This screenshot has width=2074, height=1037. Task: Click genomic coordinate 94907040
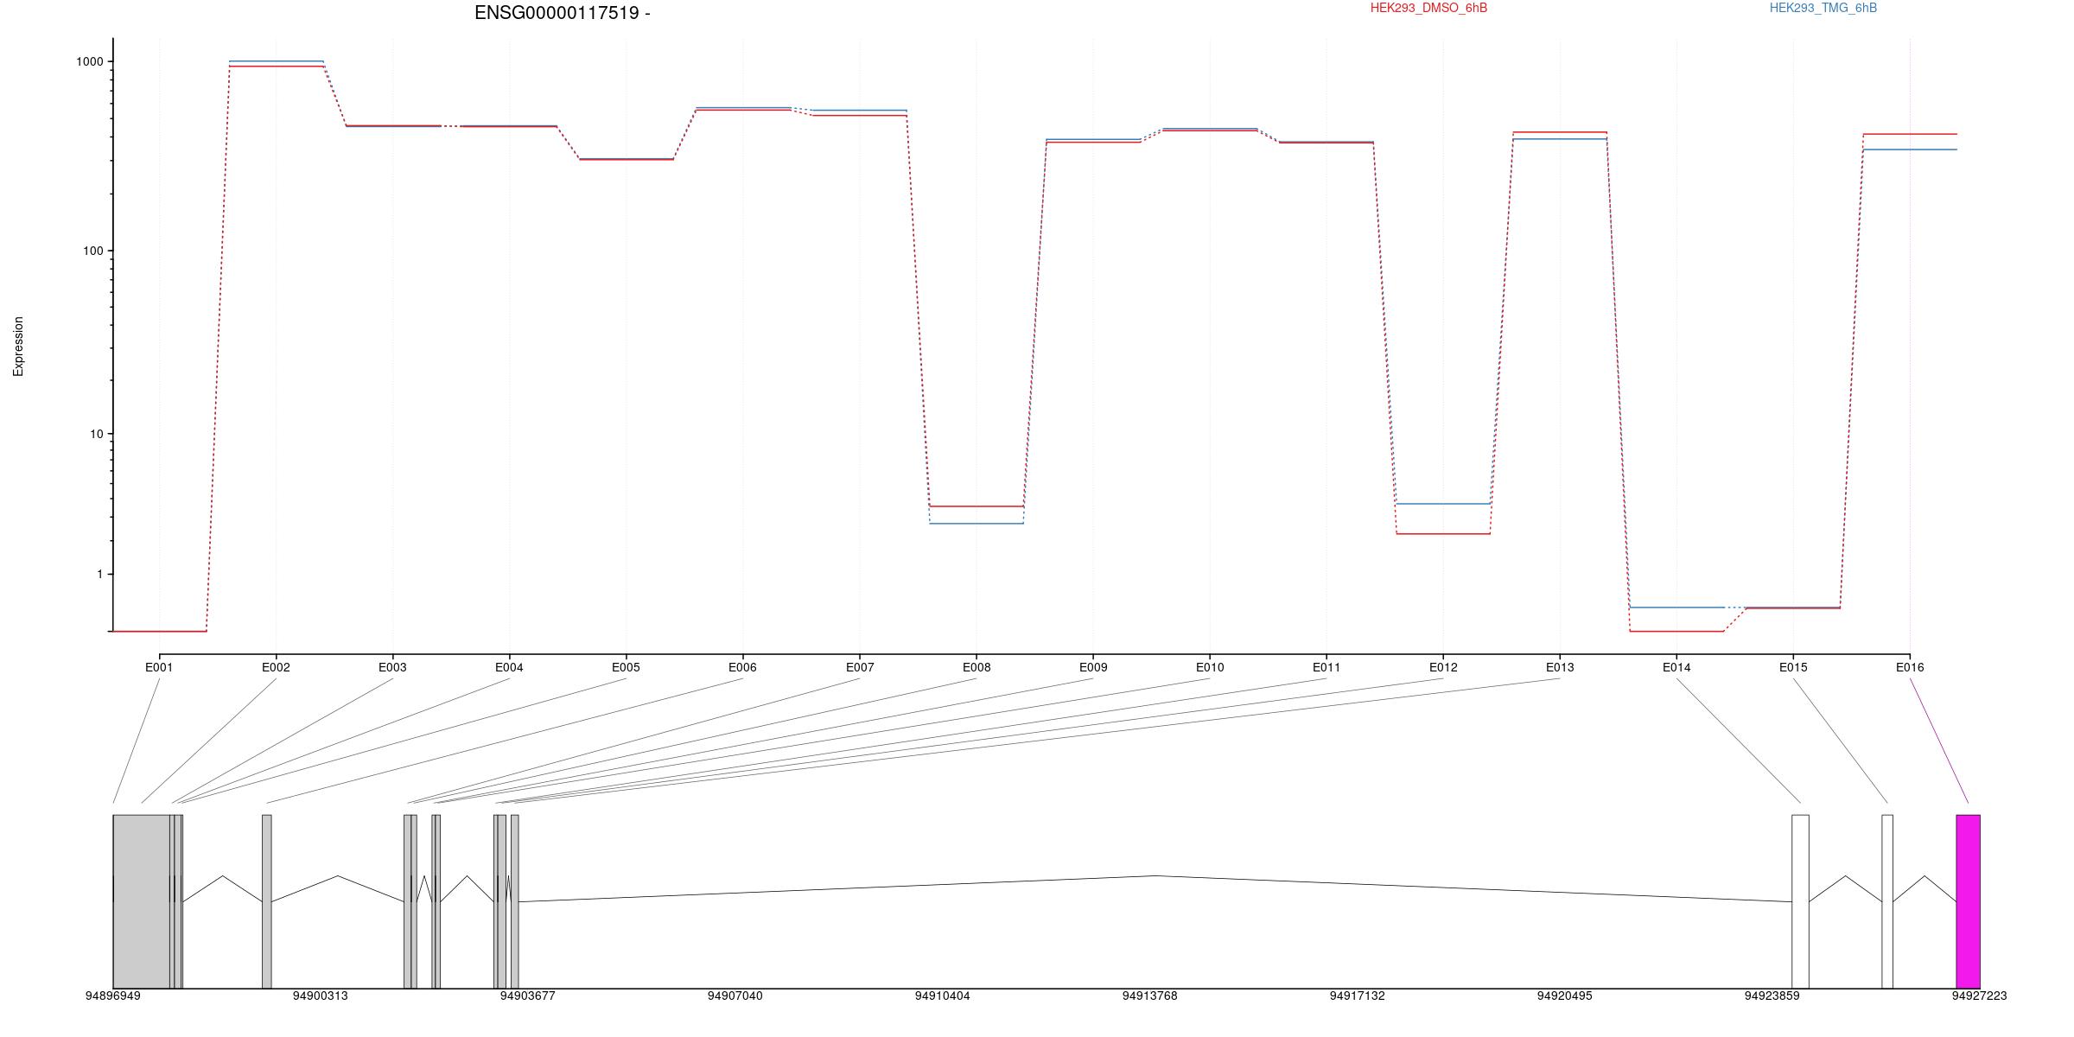(x=735, y=996)
